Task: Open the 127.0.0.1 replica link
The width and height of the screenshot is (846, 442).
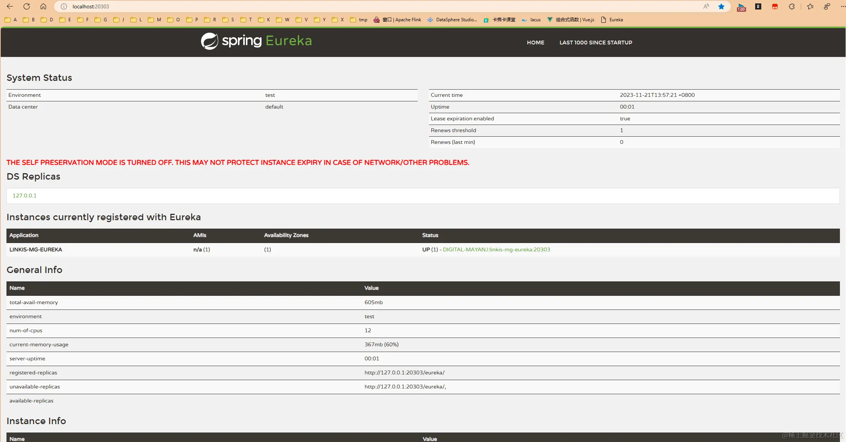Action: 24,196
